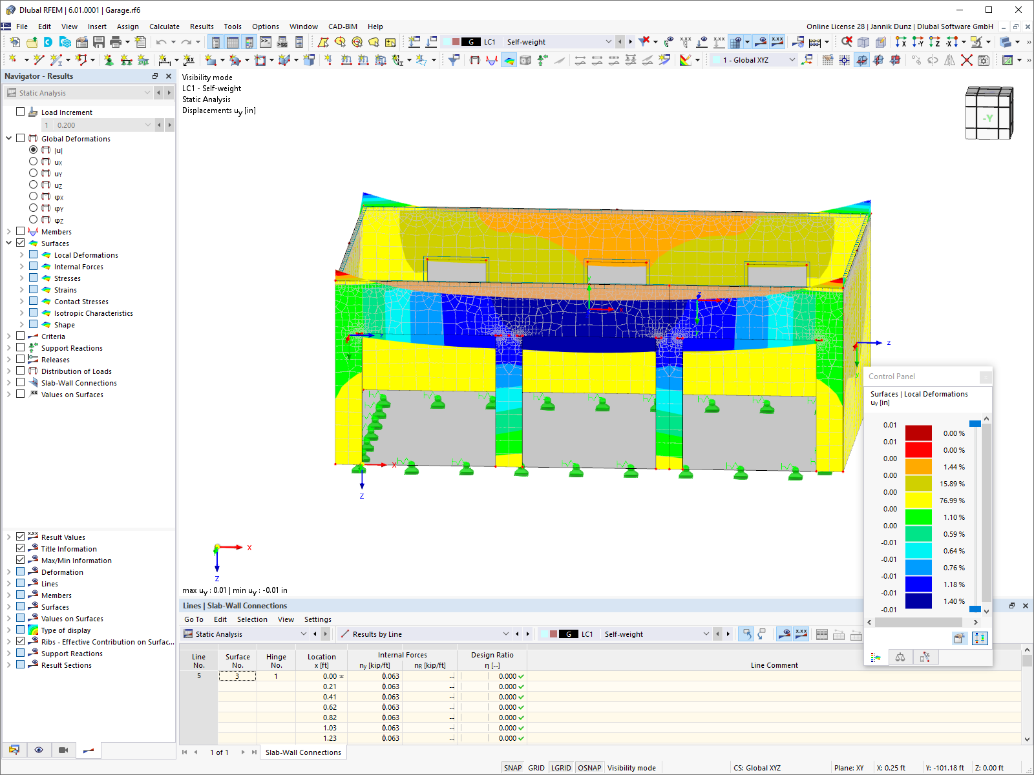Click the Go To button
Image resolution: width=1034 pixels, height=775 pixels.
(x=193, y=619)
